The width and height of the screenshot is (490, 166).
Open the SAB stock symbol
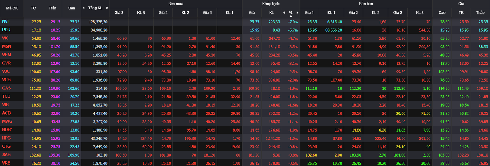[x=6, y=154]
